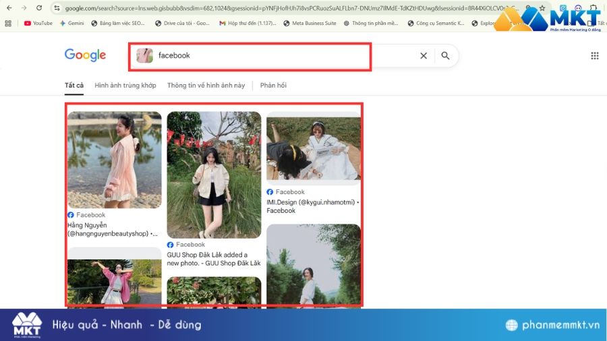Bookmark page with star icon
The width and height of the screenshot is (607, 341).
[542, 7]
